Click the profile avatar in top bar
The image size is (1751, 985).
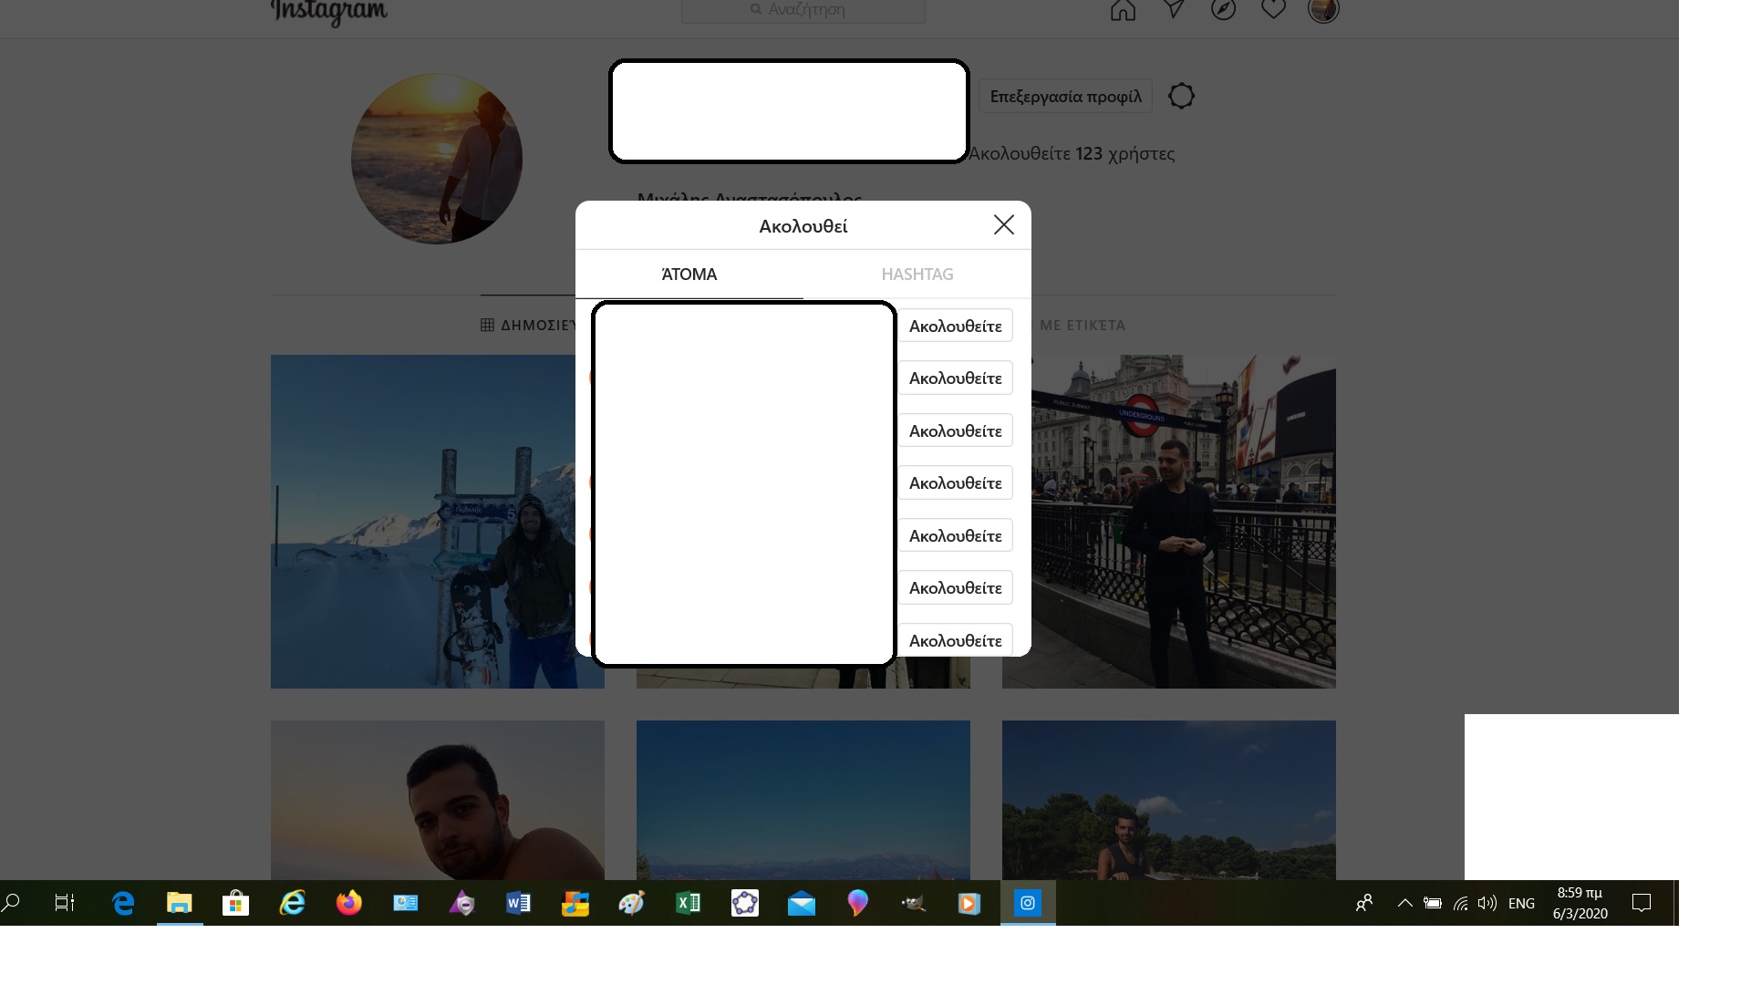[1322, 10]
